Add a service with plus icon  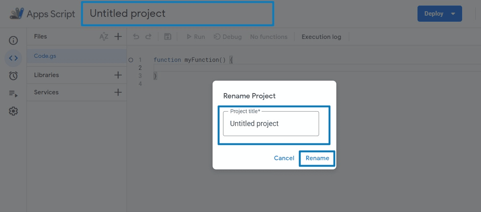[118, 92]
